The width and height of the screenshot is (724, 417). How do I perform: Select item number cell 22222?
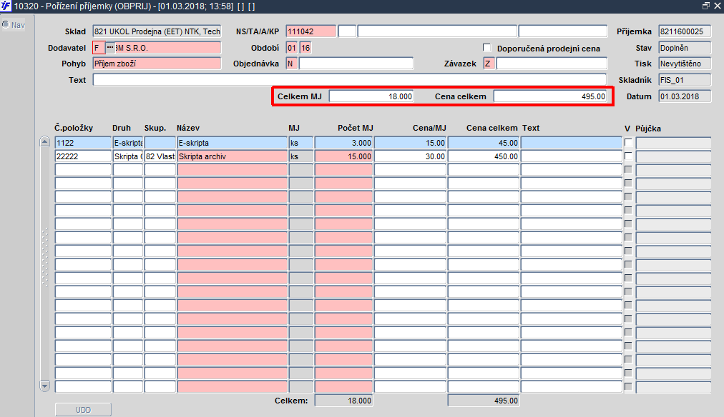(83, 156)
